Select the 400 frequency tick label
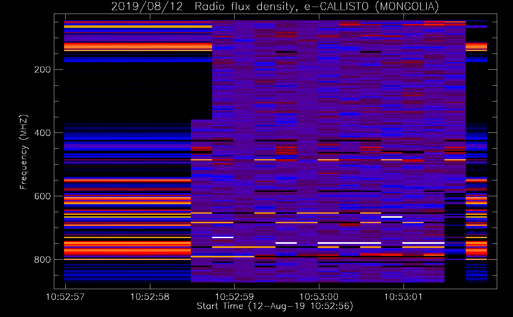 click(42, 133)
